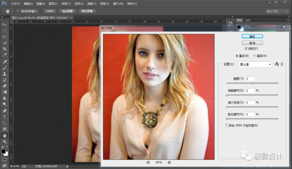Viewport: 292px width, 169px height.
Task: Select the Brush tool in the toolbar
Action: (x=5, y=68)
